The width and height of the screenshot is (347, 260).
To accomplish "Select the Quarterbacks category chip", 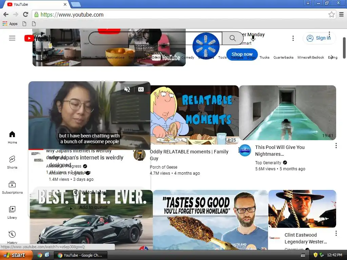I will coord(283,58).
